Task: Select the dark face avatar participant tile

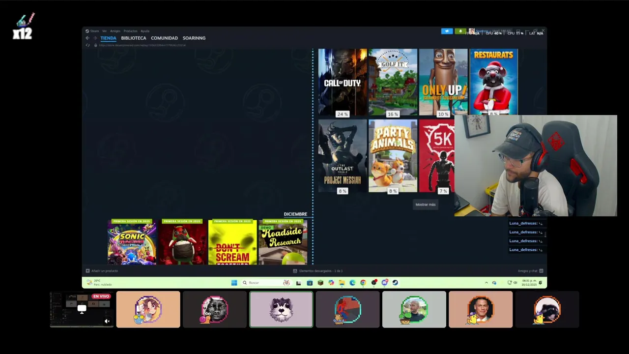Action: (215, 310)
